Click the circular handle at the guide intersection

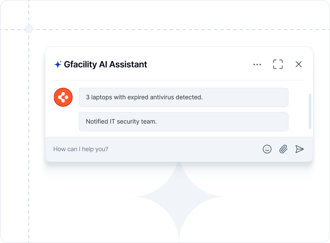point(29,29)
